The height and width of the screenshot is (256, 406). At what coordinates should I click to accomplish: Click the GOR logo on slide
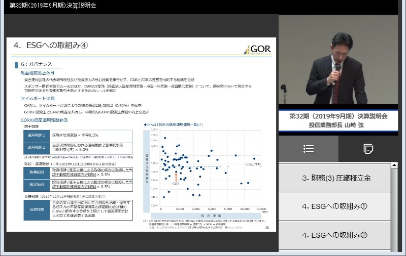[257, 49]
